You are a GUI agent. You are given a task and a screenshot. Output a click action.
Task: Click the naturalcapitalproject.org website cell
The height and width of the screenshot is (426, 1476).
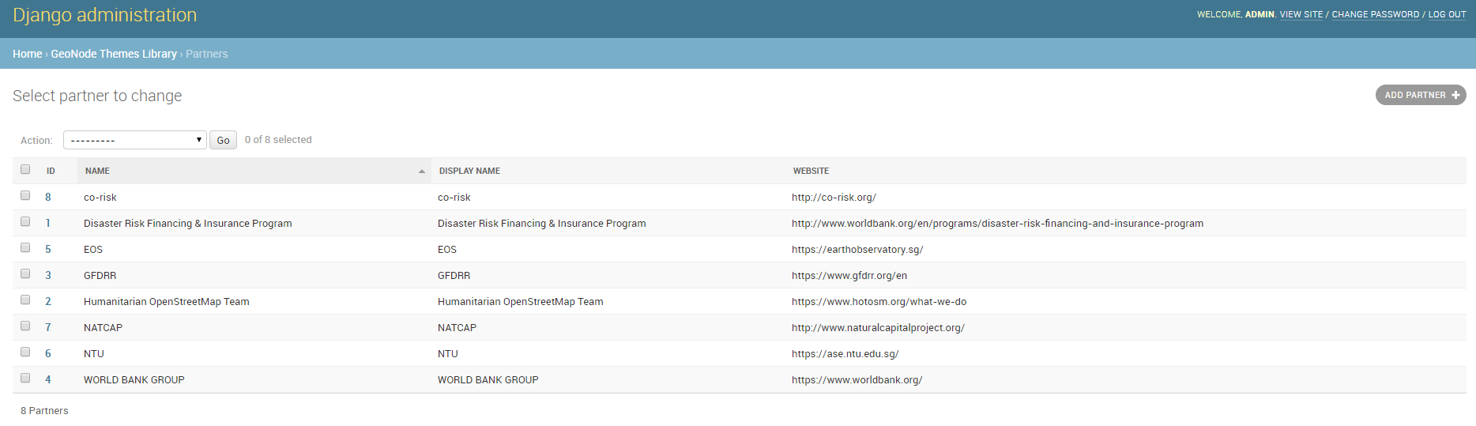878,327
